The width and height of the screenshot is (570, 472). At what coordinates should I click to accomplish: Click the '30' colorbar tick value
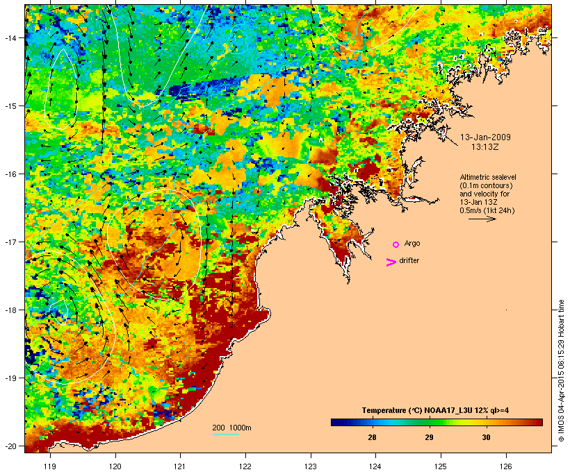486,437
